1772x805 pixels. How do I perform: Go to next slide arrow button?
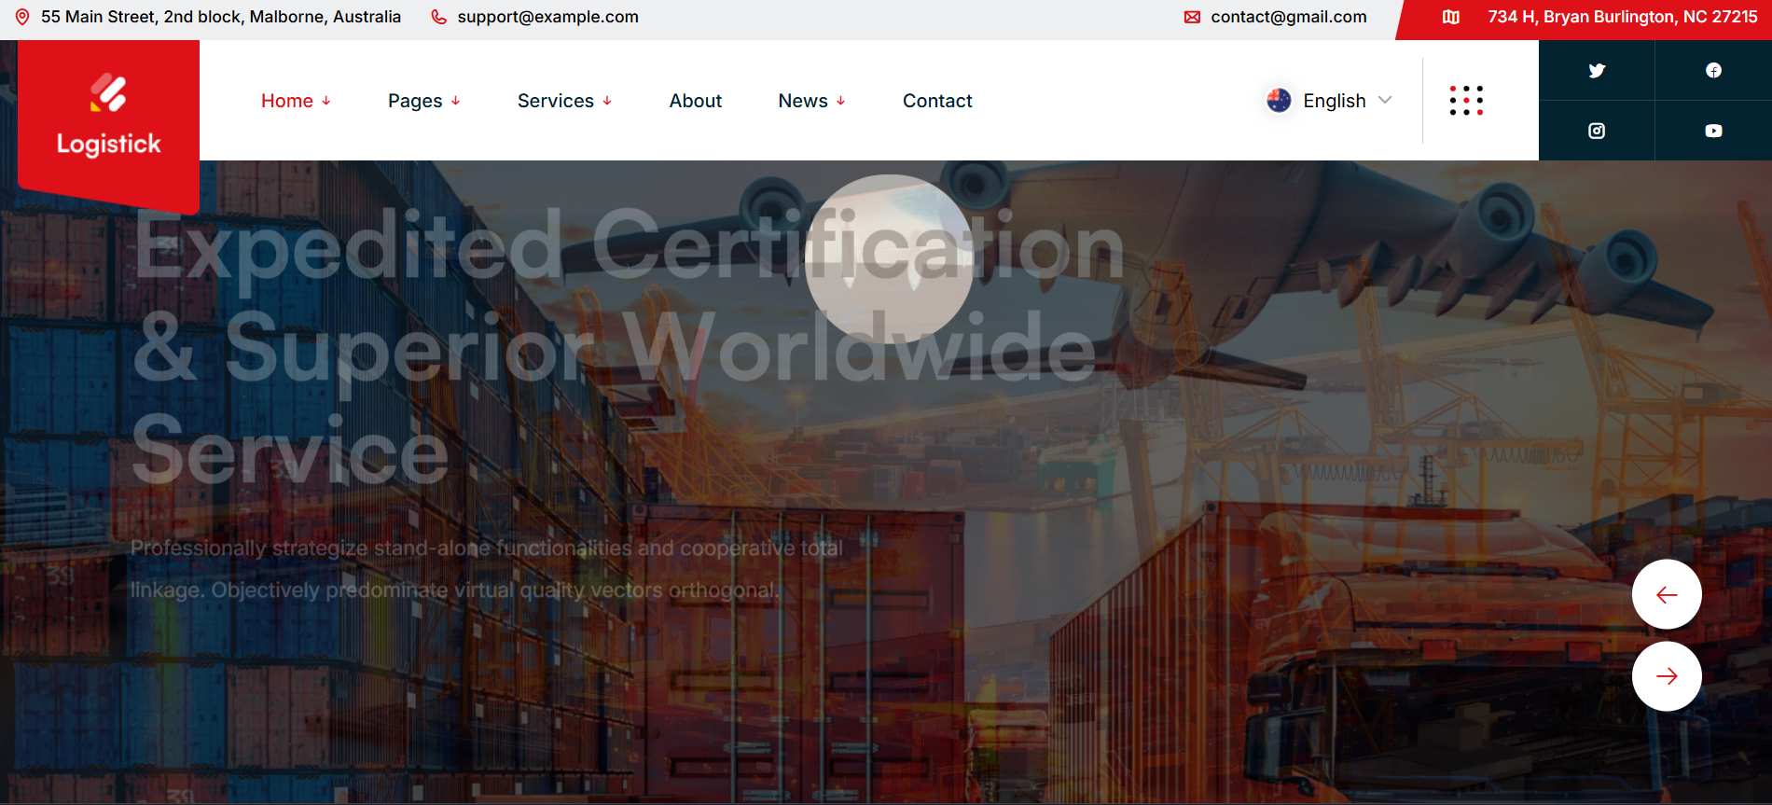pos(1667,676)
